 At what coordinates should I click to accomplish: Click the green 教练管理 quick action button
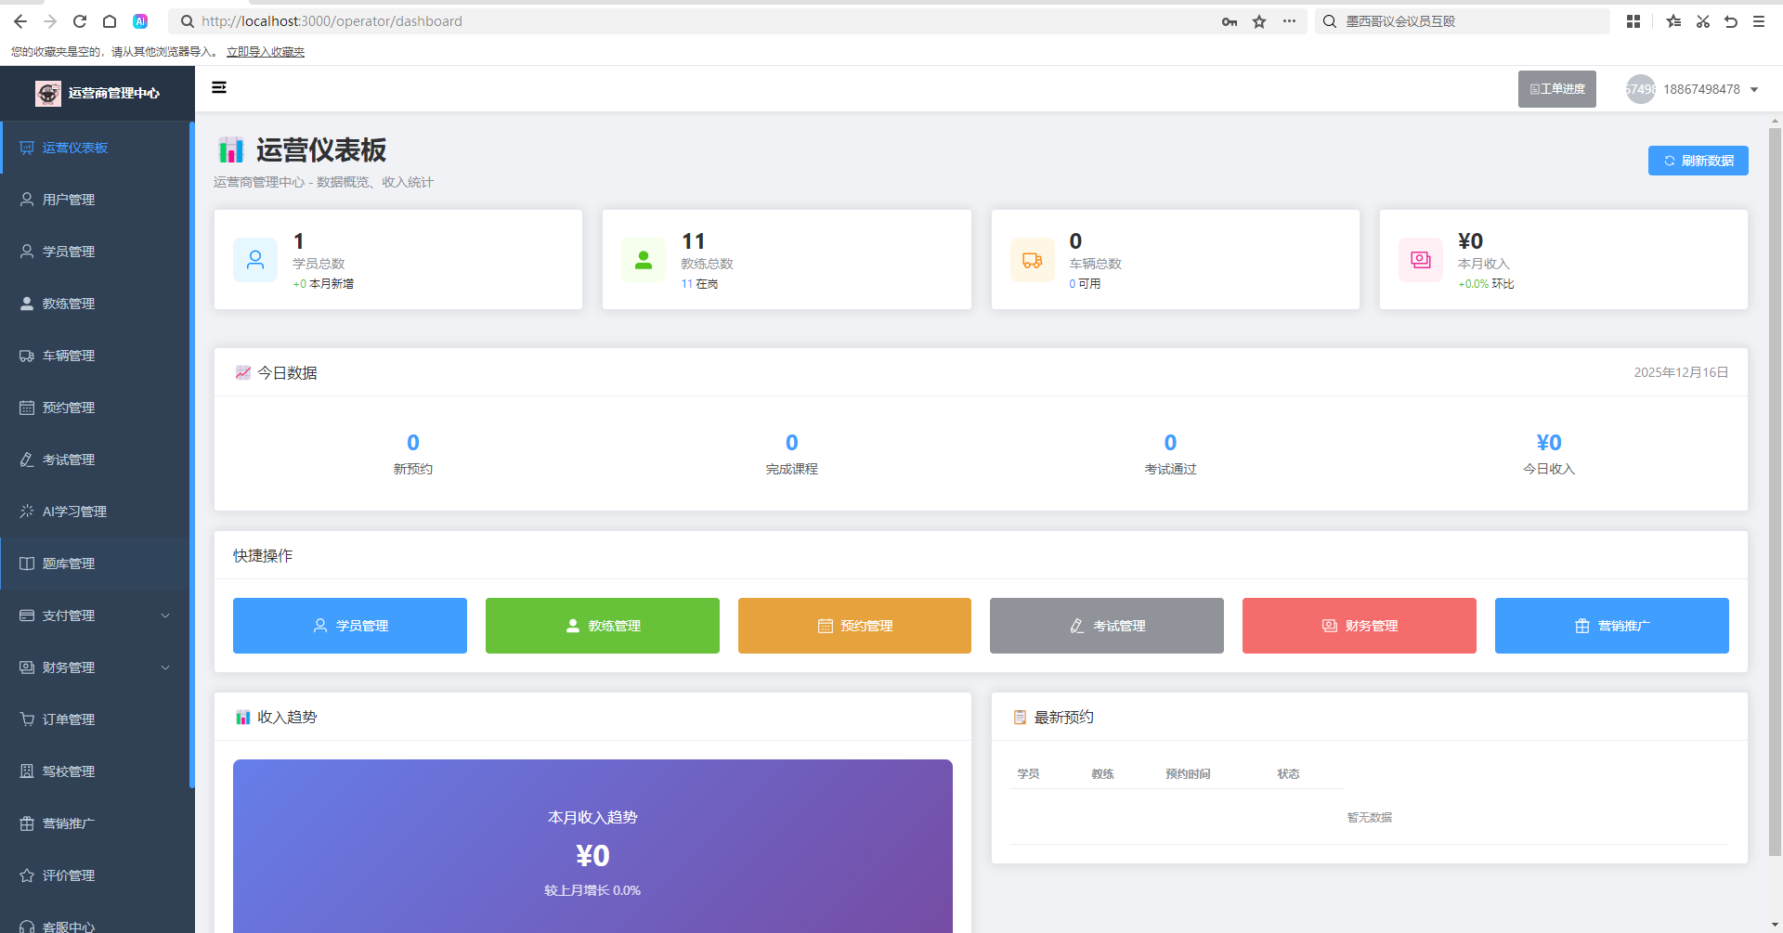click(x=602, y=626)
